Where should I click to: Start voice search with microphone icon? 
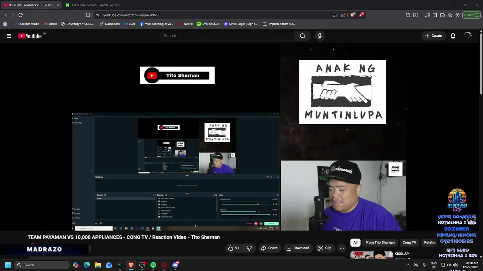click(320, 36)
